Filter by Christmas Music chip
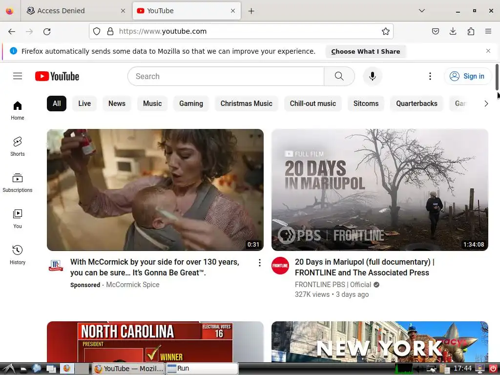Viewport: 500px width, 375px height. pyautogui.click(x=247, y=104)
